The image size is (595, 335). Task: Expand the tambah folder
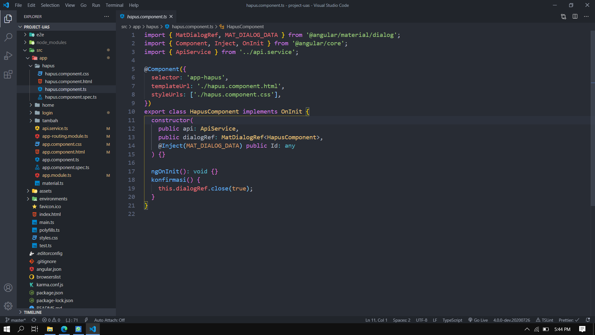pyautogui.click(x=67, y=121)
